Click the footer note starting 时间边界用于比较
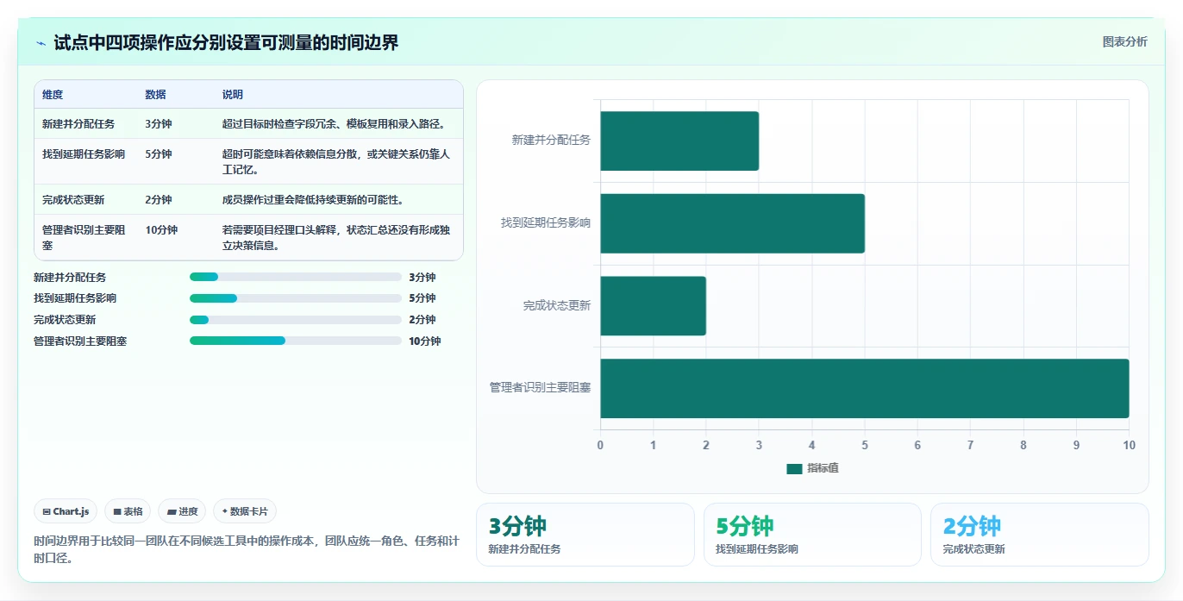Screen dimensions: 1183x601 click(x=247, y=549)
